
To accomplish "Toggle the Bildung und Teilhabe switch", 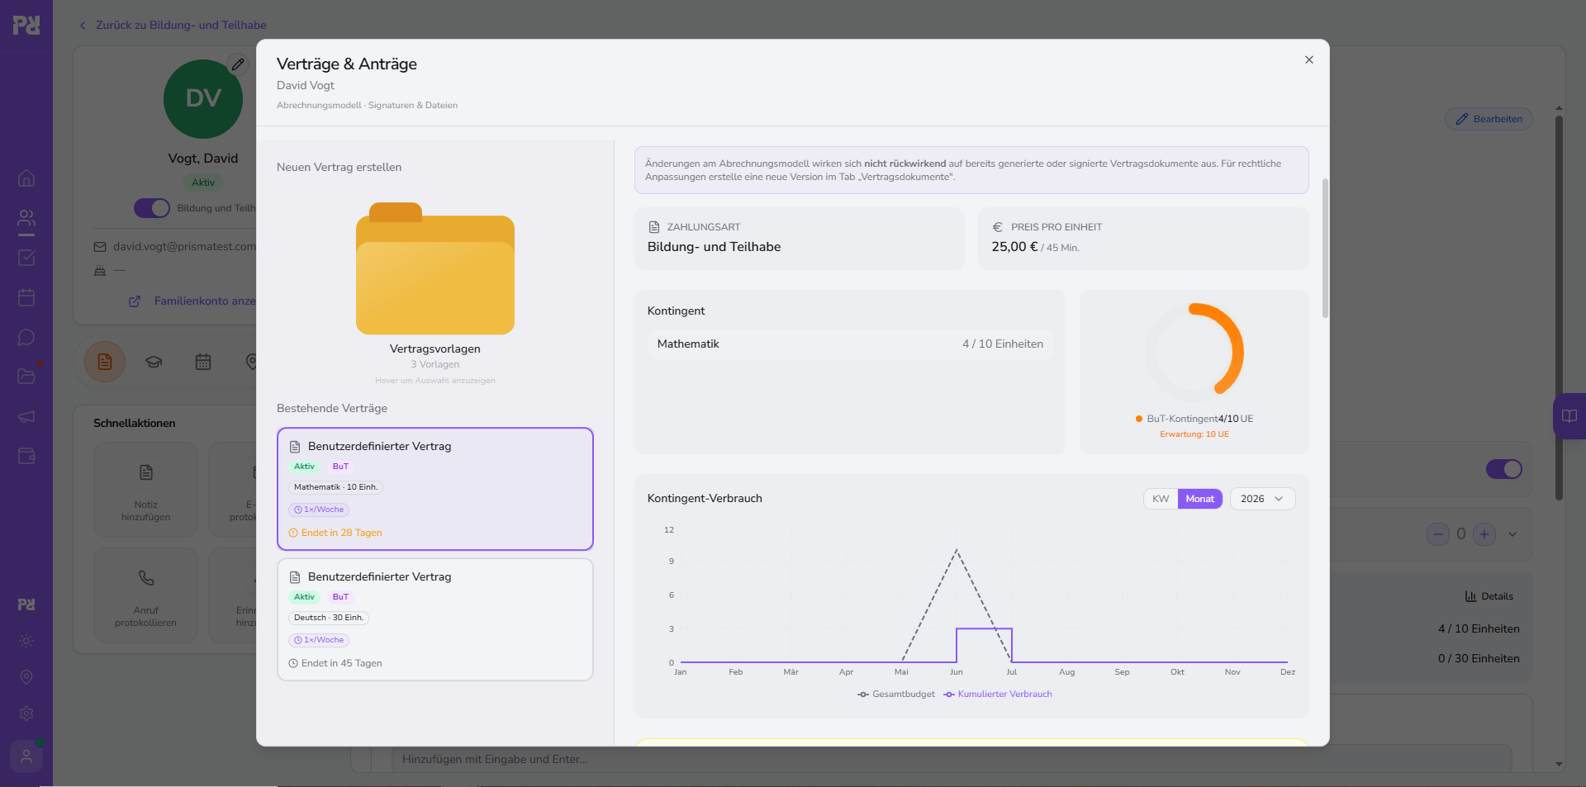I will click(152, 208).
